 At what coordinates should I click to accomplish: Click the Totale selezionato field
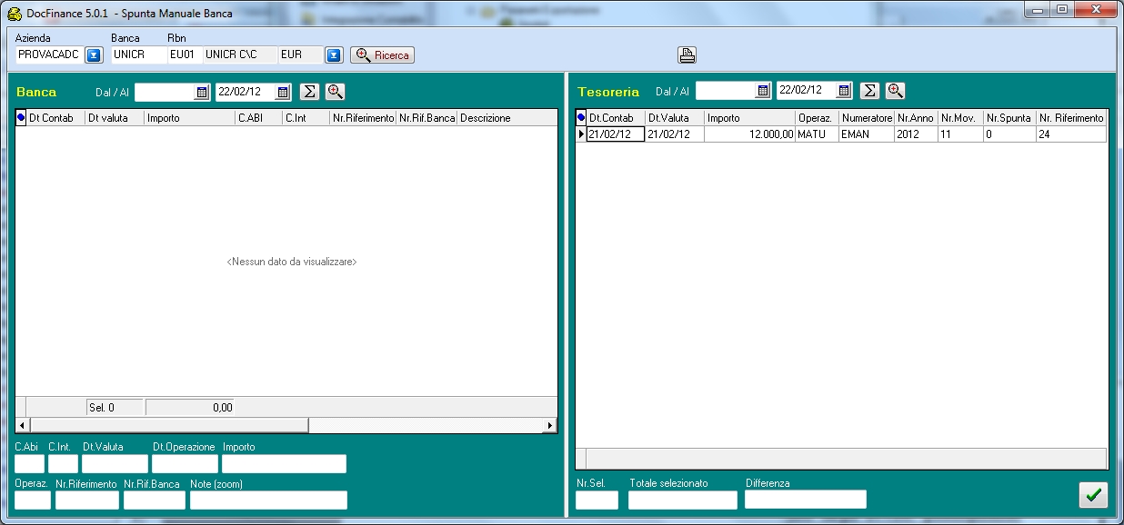[683, 500]
